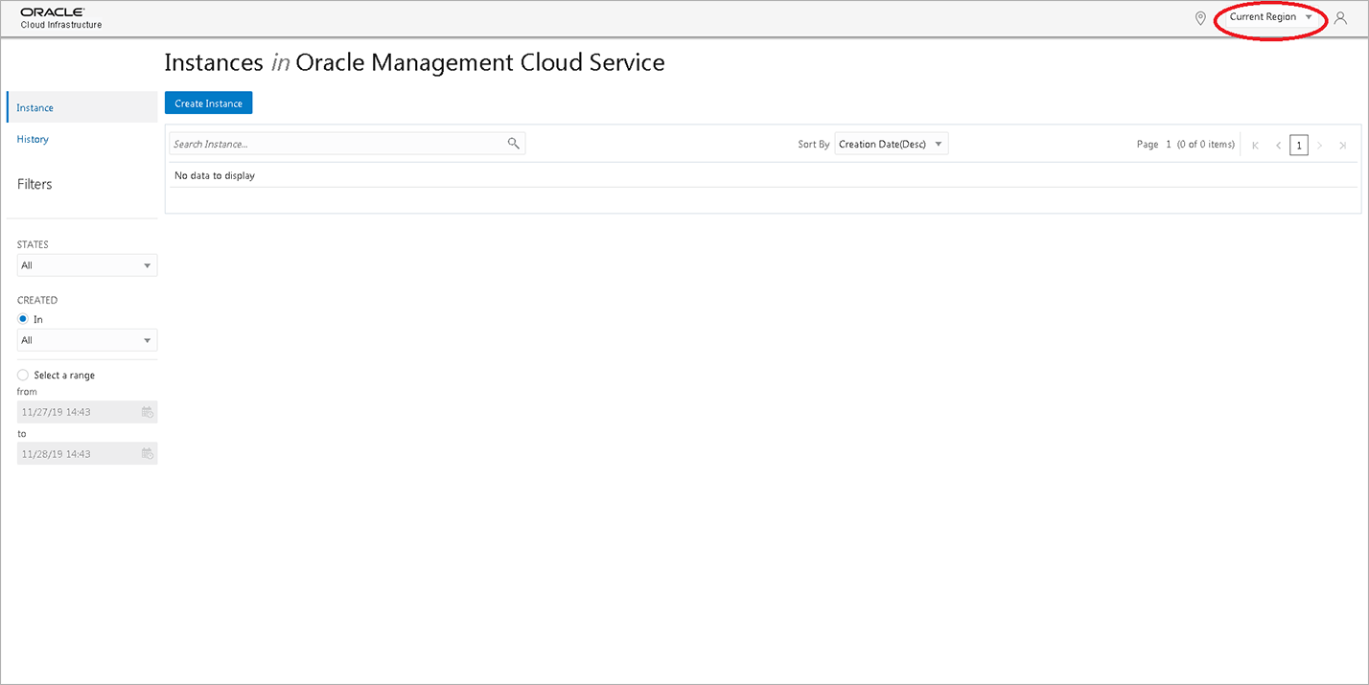Focus the Search Instance input field

[347, 144]
